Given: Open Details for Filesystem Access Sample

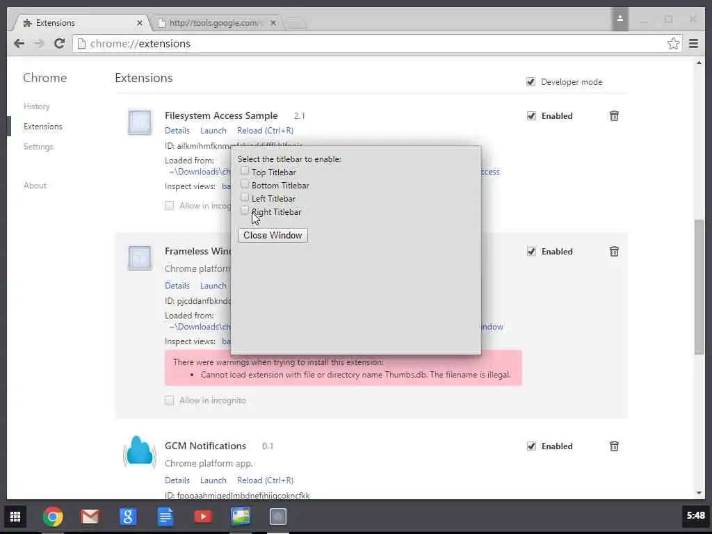Looking at the screenshot, I should point(177,131).
